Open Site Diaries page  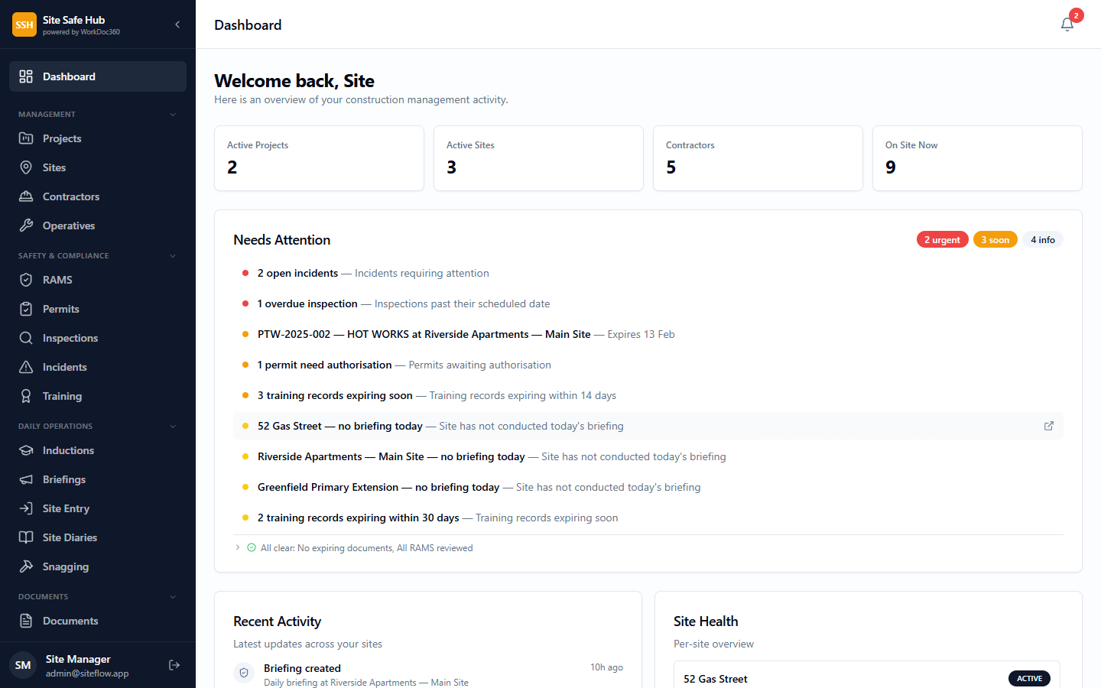(x=98, y=537)
